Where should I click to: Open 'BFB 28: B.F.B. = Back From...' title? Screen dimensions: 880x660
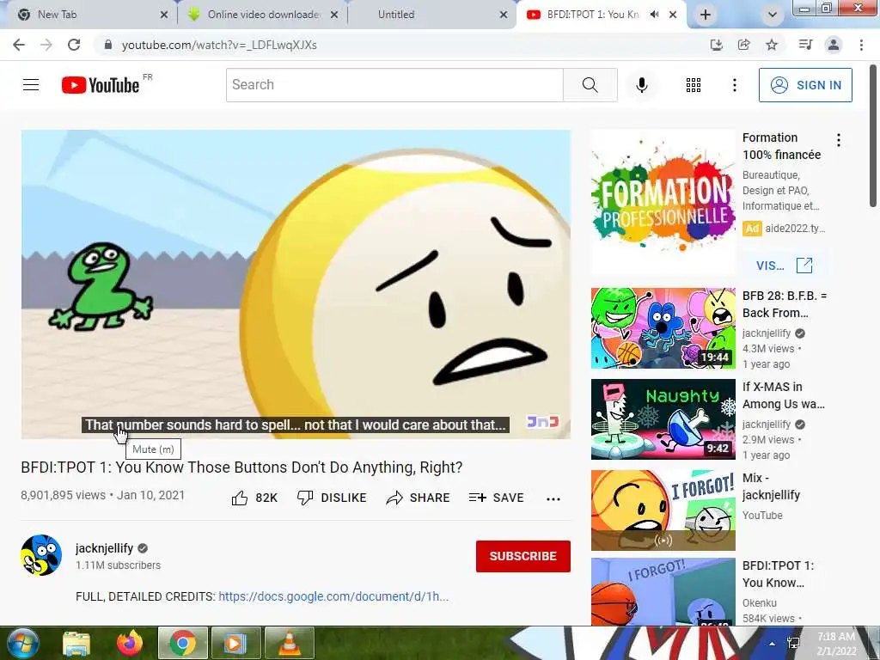pyautogui.click(x=784, y=304)
